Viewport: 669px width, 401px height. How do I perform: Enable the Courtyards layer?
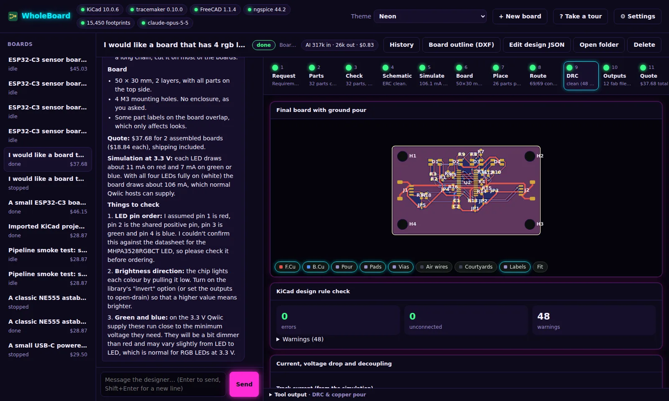[476, 267]
